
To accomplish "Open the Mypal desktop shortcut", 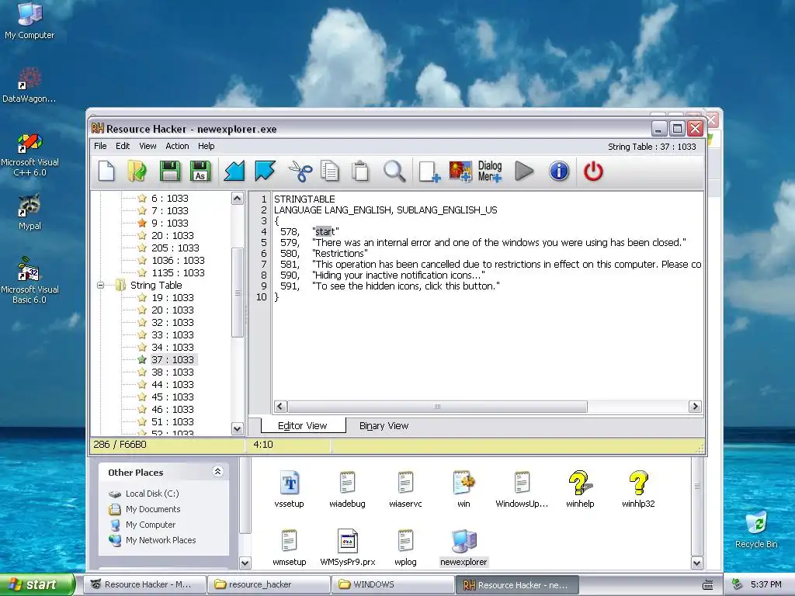I will click(30, 212).
